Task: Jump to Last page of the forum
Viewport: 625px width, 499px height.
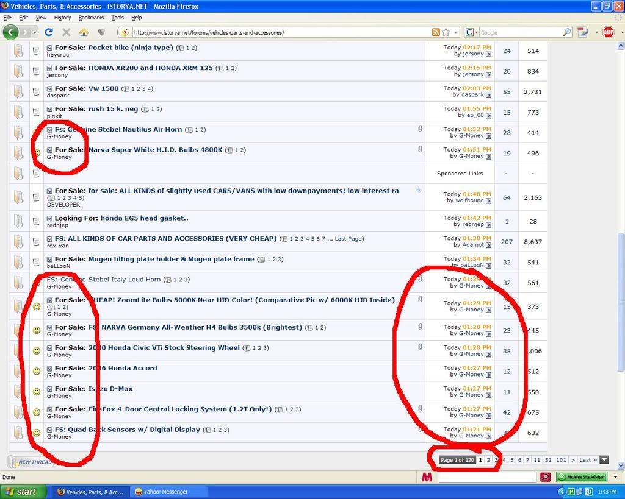Action: (588, 460)
